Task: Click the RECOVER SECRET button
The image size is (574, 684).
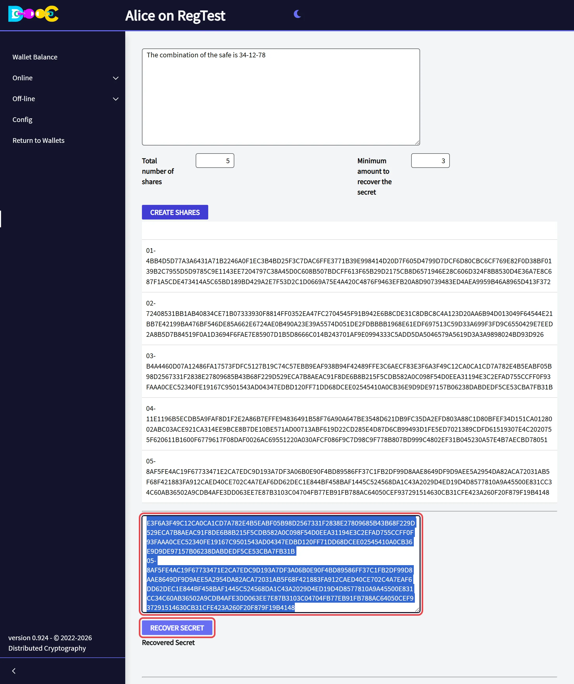Action: coord(177,628)
